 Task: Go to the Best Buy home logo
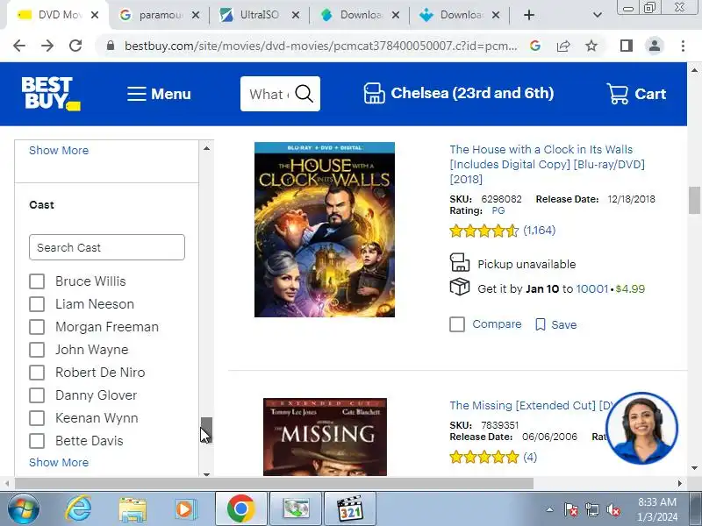click(51, 94)
